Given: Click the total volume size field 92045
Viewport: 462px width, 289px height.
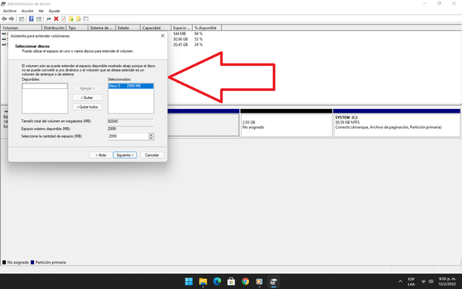Looking at the screenshot, I should click(131, 121).
